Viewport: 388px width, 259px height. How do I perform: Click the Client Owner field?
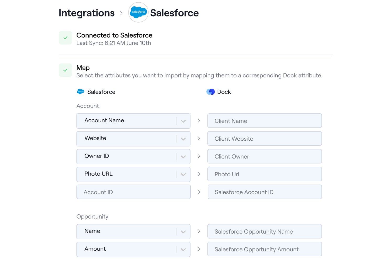click(265, 156)
